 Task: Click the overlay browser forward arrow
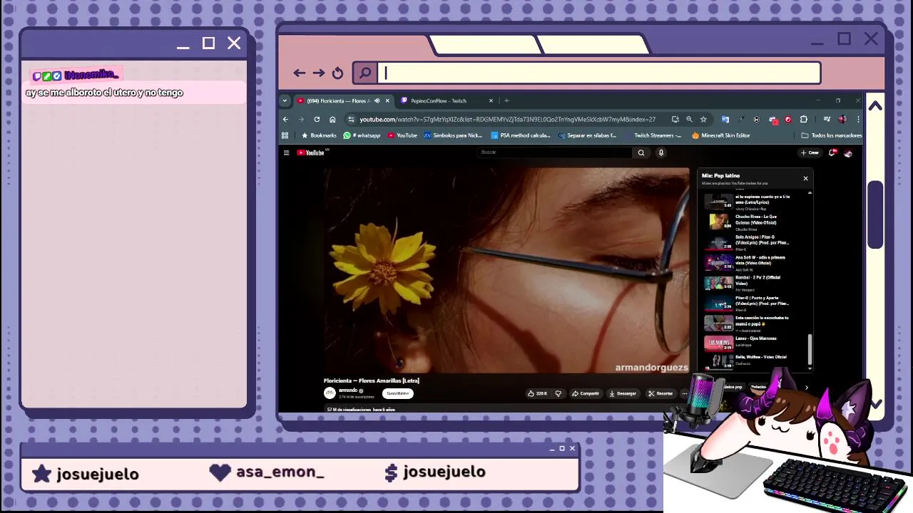pos(319,73)
